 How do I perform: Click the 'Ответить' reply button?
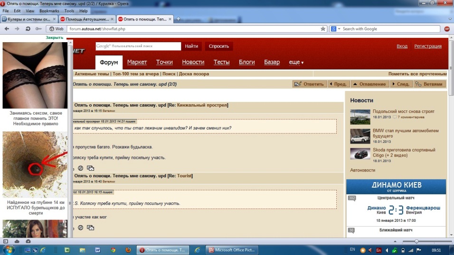[x=309, y=84]
